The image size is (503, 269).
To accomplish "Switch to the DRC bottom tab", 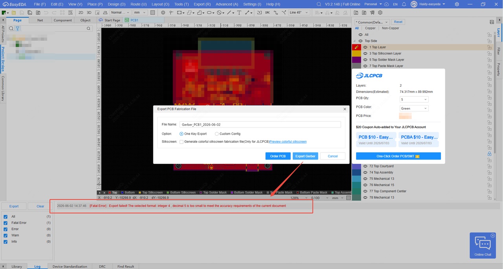I will tap(102, 266).
